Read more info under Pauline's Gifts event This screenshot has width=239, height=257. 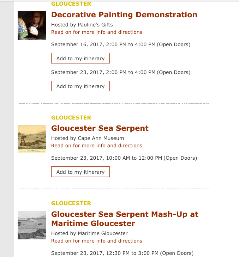point(97,32)
